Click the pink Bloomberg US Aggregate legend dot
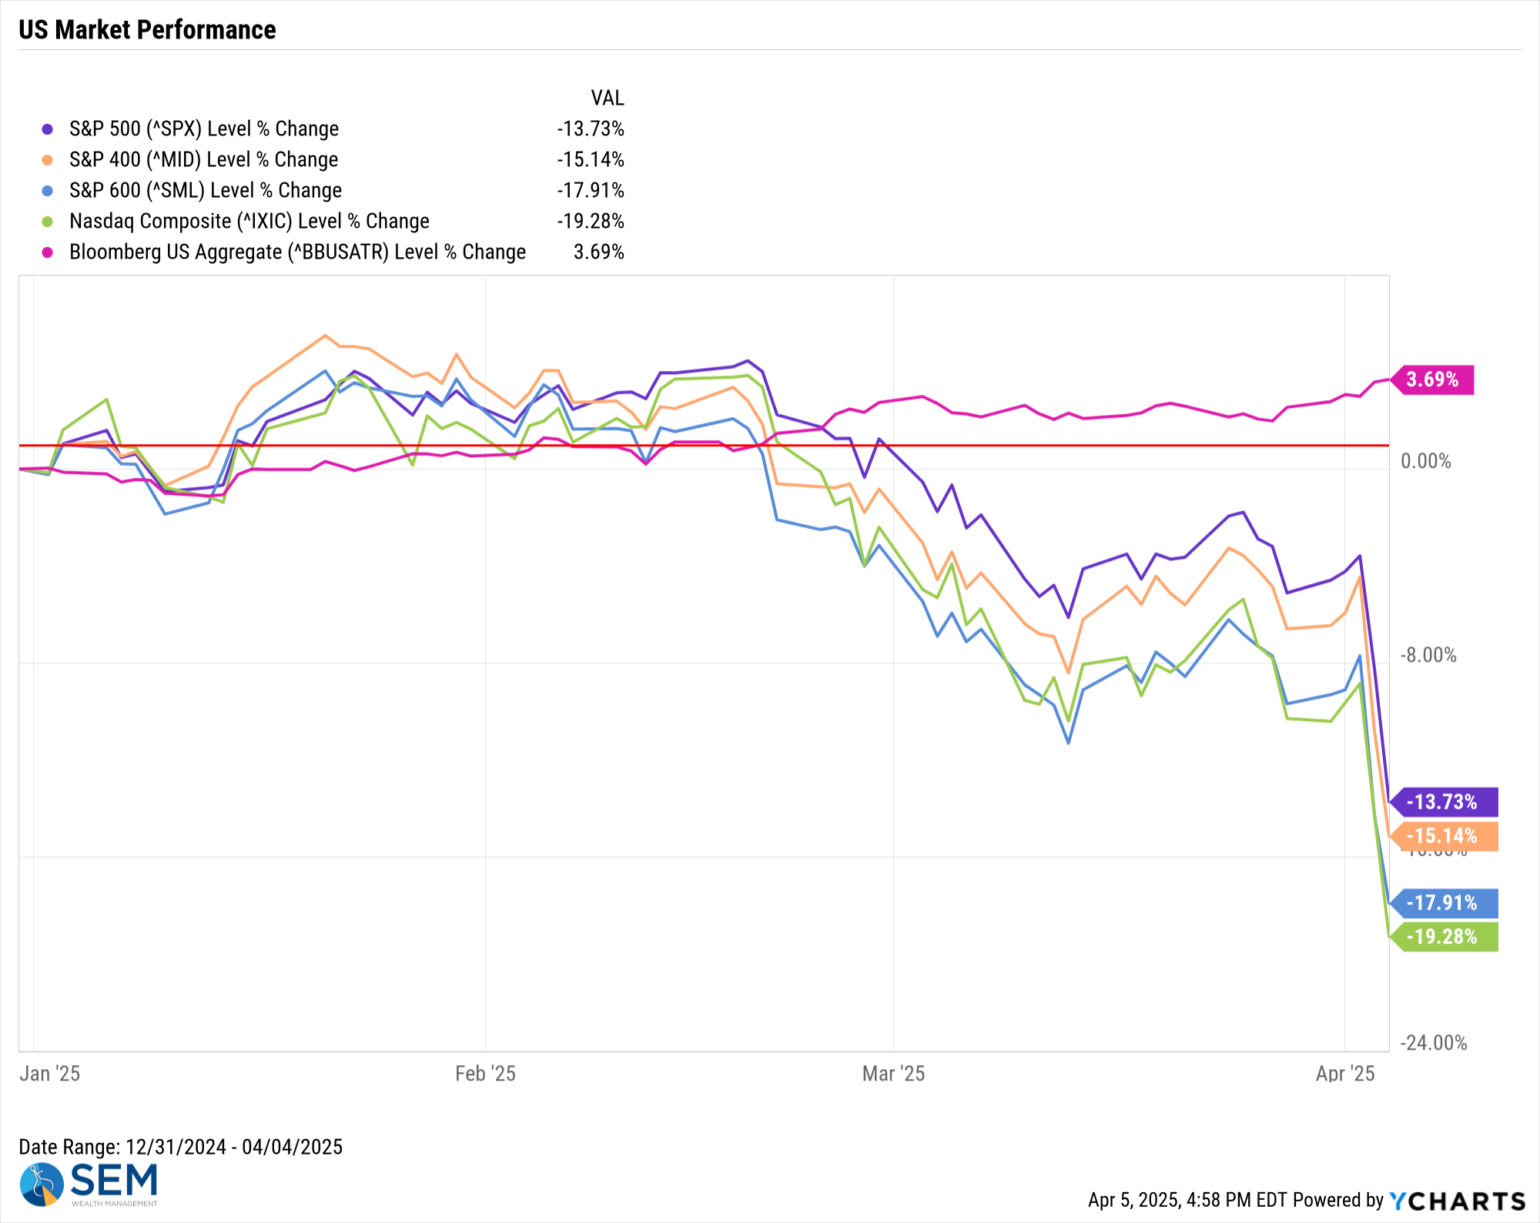The height and width of the screenshot is (1223, 1540). pos(48,252)
